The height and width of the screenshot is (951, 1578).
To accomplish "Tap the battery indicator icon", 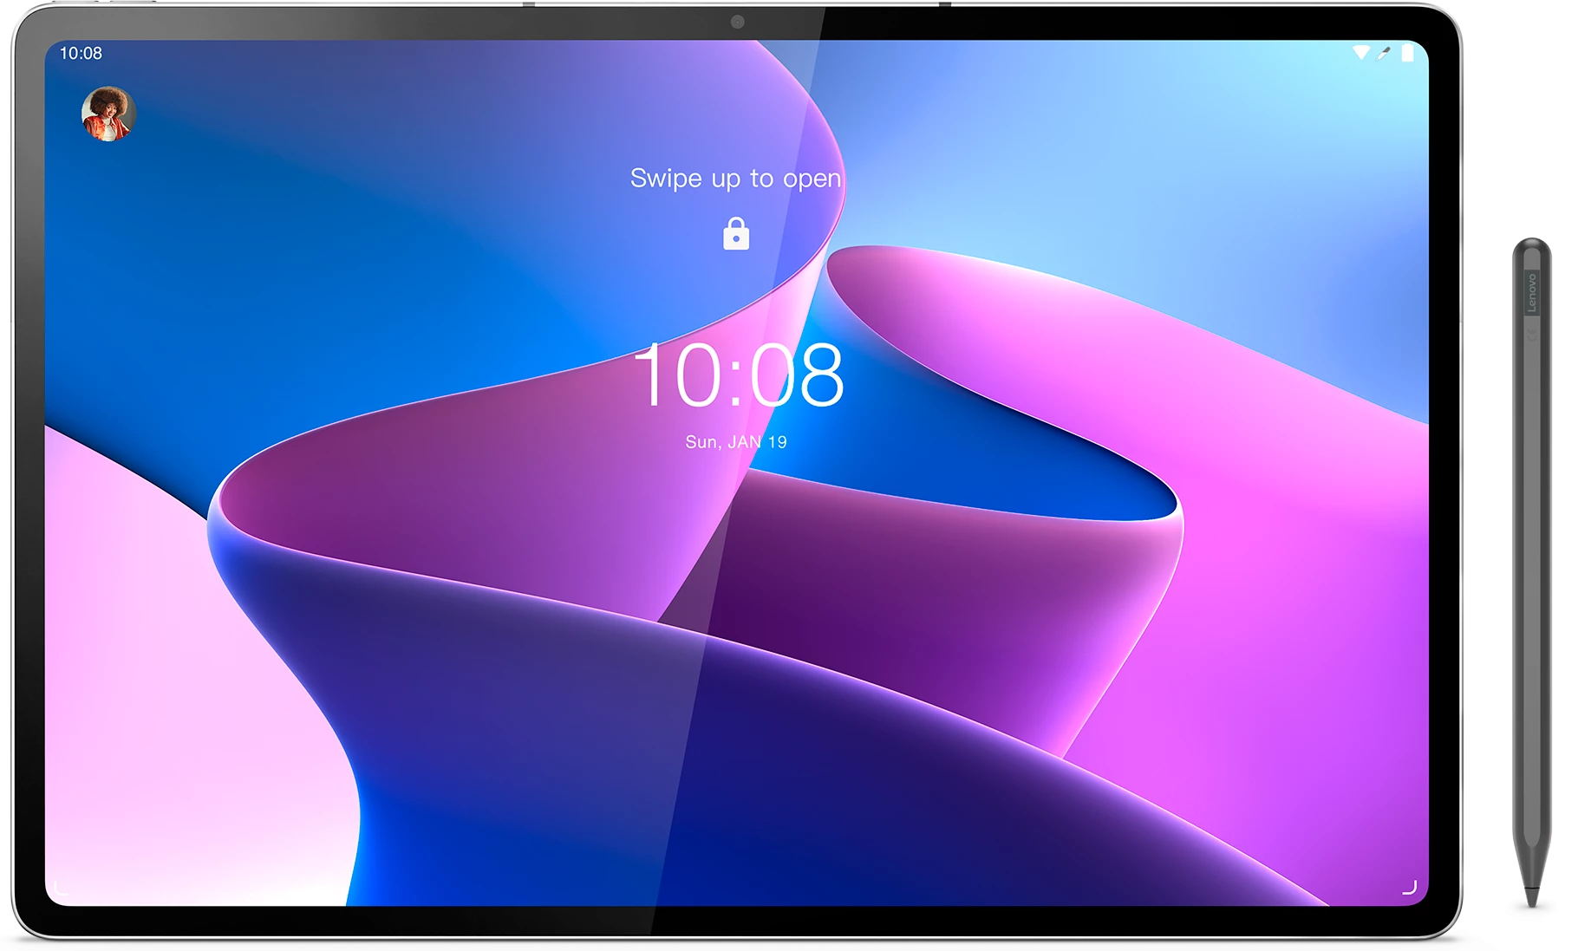I will 1408,53.
